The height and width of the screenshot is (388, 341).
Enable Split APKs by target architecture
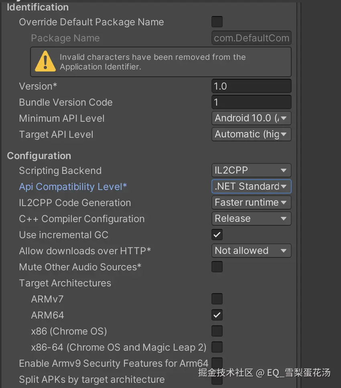[217, 379]
